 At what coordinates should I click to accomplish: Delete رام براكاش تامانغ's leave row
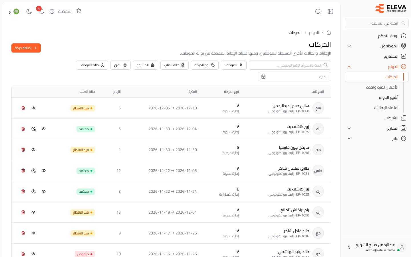23,212
